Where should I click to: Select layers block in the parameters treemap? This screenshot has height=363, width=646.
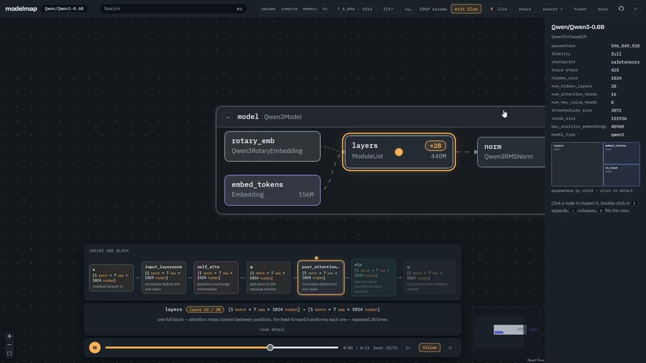click(x=577, y=164)
